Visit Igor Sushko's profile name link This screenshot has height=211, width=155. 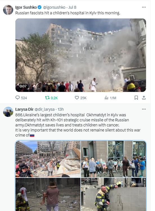(26, 7)
